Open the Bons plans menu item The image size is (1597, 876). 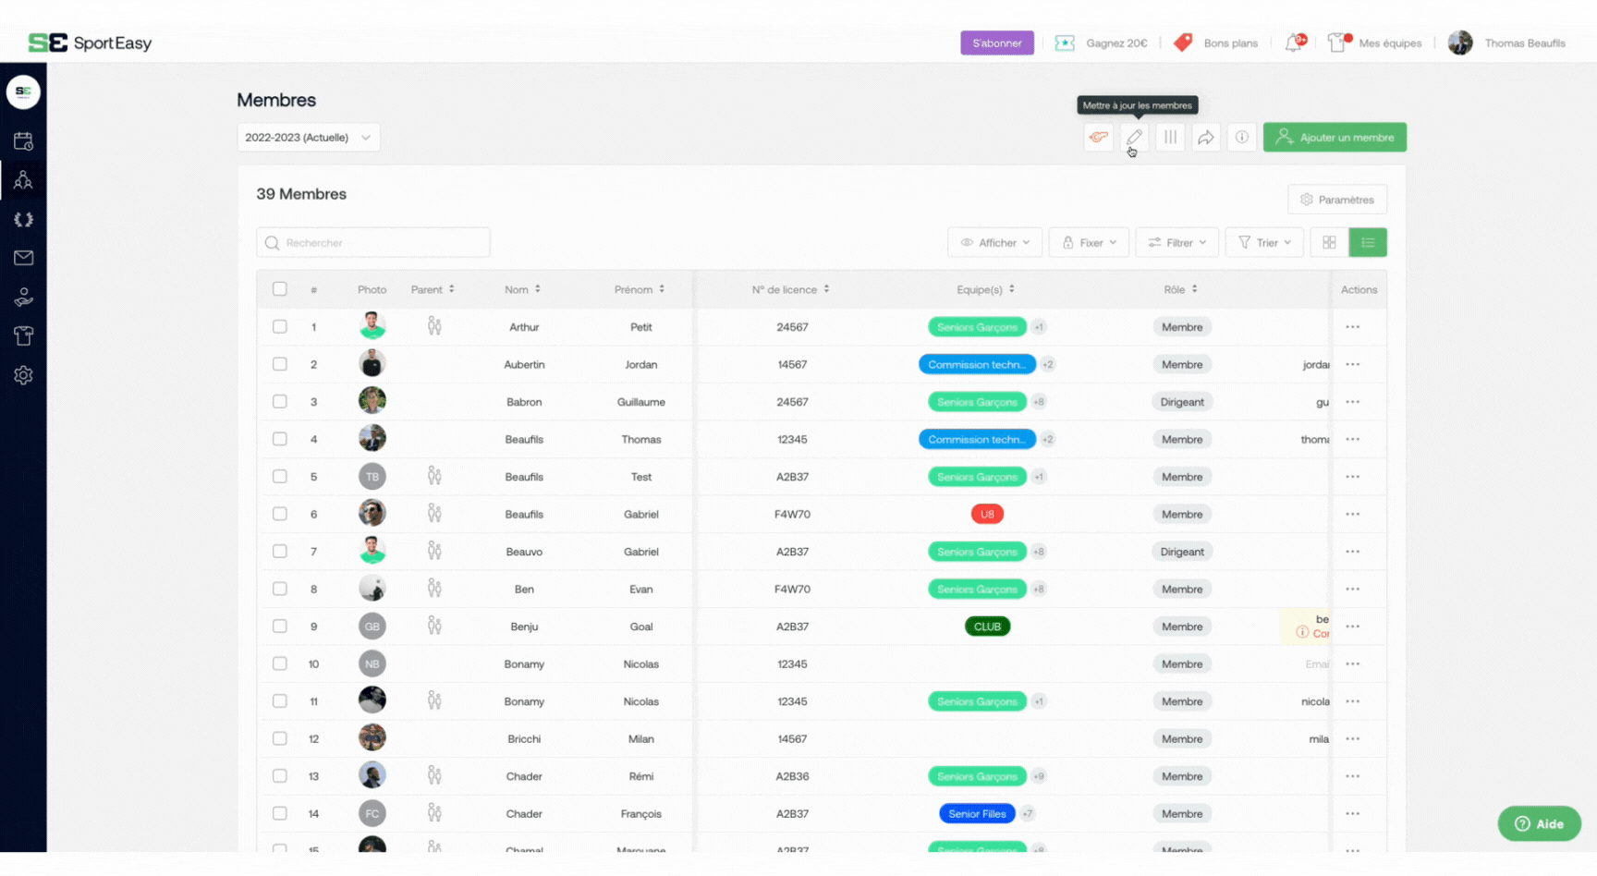click(x=1216, y=43)
